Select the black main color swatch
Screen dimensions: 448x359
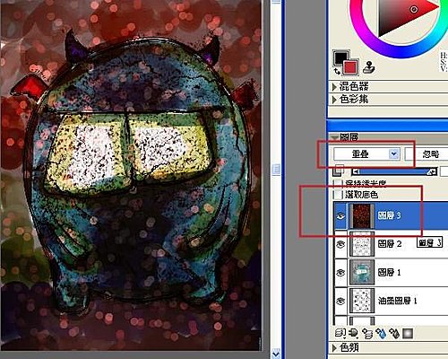(x=340, y=57)
